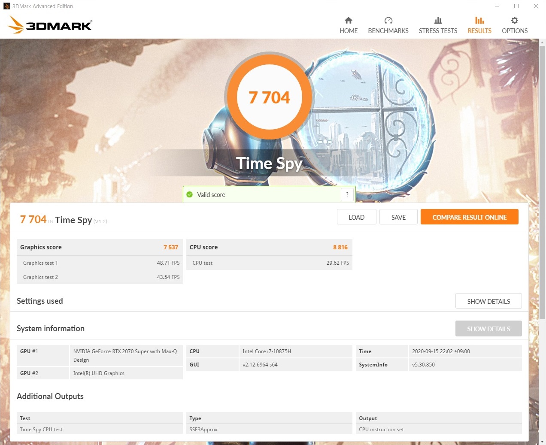Click the Time Spy title over artwork
Image resolution: width=546 pixels, height=445 pixels.
point(269,163)
